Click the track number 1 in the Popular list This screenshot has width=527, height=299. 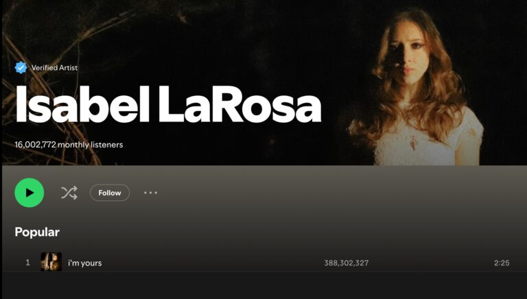(28, 263)
